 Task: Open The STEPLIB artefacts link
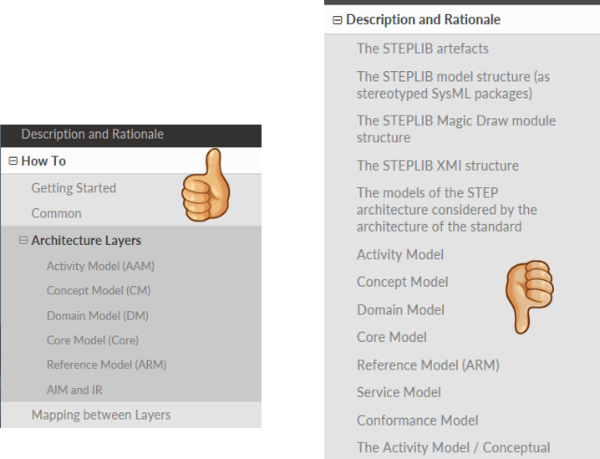[x=422, y=48]
